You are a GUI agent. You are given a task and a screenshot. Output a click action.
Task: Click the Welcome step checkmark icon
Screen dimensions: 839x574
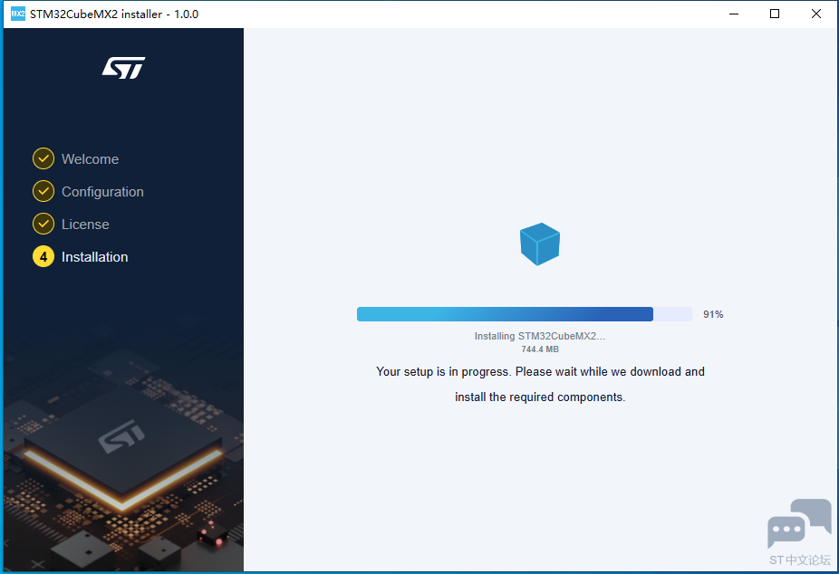[x=43, y=158]
